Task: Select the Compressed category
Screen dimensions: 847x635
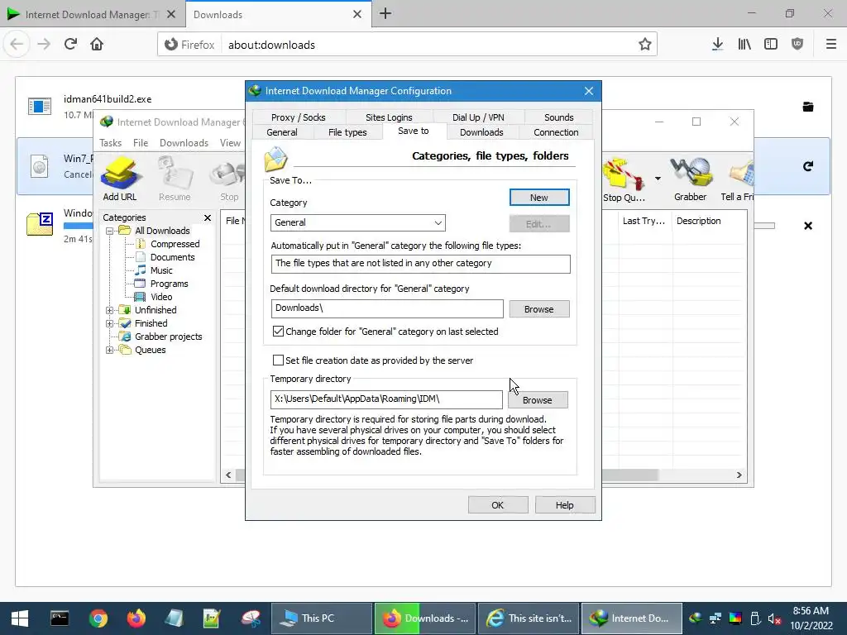Action: coord(175,244)
